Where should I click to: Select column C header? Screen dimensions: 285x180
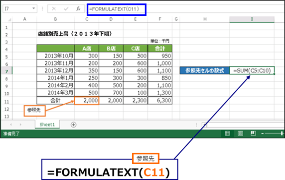pos(87,19)
